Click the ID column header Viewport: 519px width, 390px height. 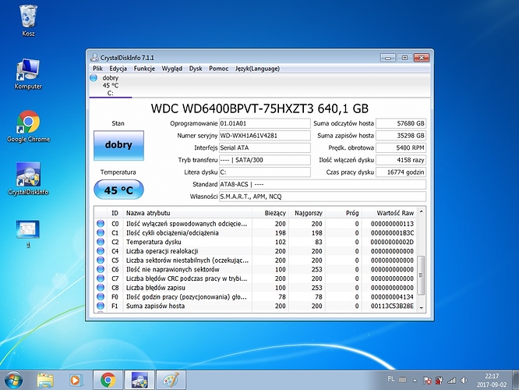point(115,213)
